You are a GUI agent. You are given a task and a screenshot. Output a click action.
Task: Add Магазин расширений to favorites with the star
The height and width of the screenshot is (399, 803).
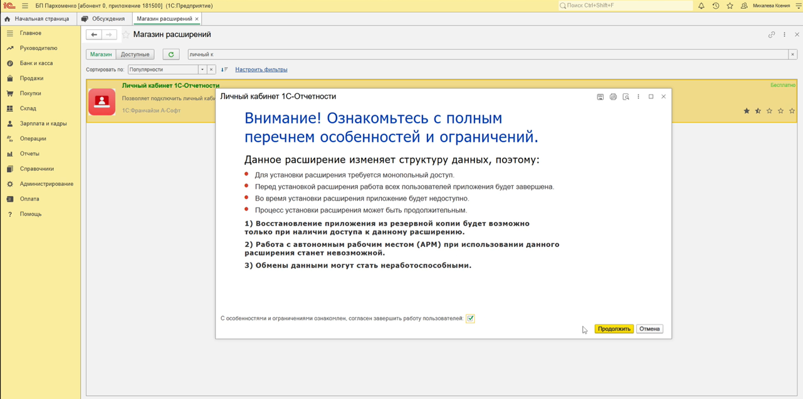click(125, 34)
